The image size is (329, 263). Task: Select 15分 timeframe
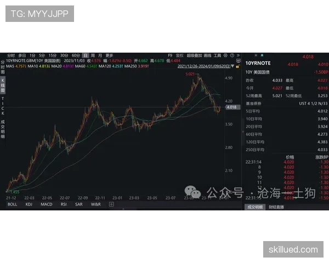pos(53,55)
